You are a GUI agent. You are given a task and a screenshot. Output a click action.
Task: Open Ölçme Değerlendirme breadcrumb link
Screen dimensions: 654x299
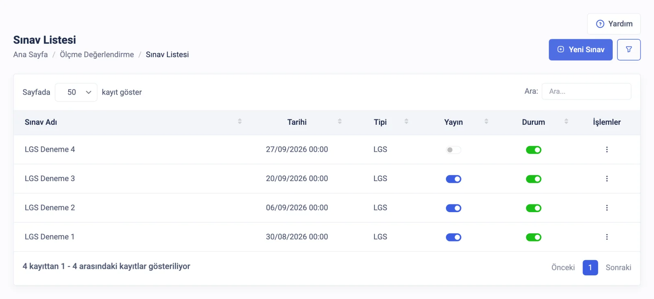click(x=97, y=55)
